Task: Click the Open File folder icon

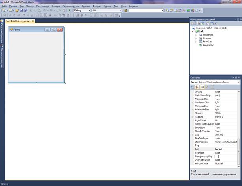Action: (17, 11)
